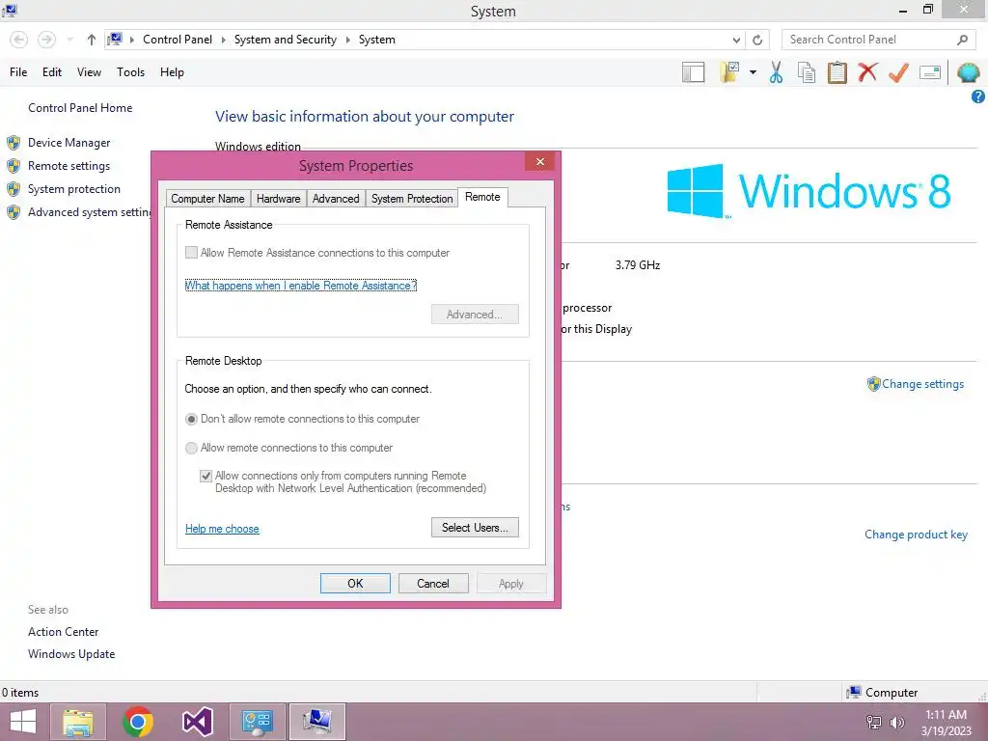Open Action Center under See also
Viewport: 988px width, 741px height.
(63, 631)
